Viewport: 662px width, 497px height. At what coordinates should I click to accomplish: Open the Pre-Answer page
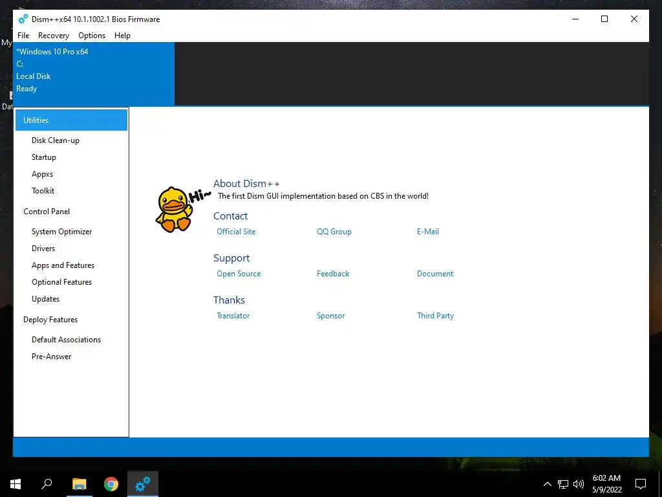(52, 357)
